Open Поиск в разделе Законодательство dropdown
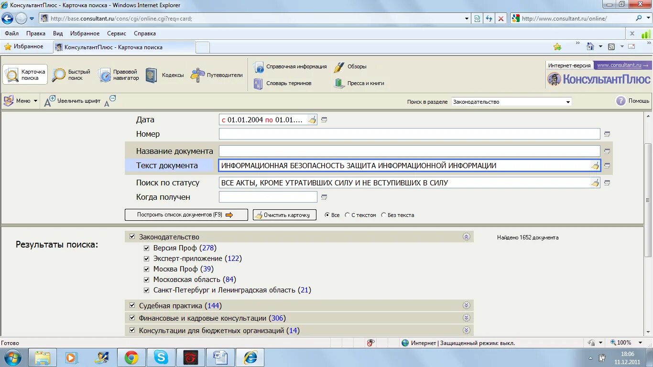The image size is (653, 367). coord(512,102)
